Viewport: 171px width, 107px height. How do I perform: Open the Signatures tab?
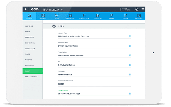coord(139,16)
